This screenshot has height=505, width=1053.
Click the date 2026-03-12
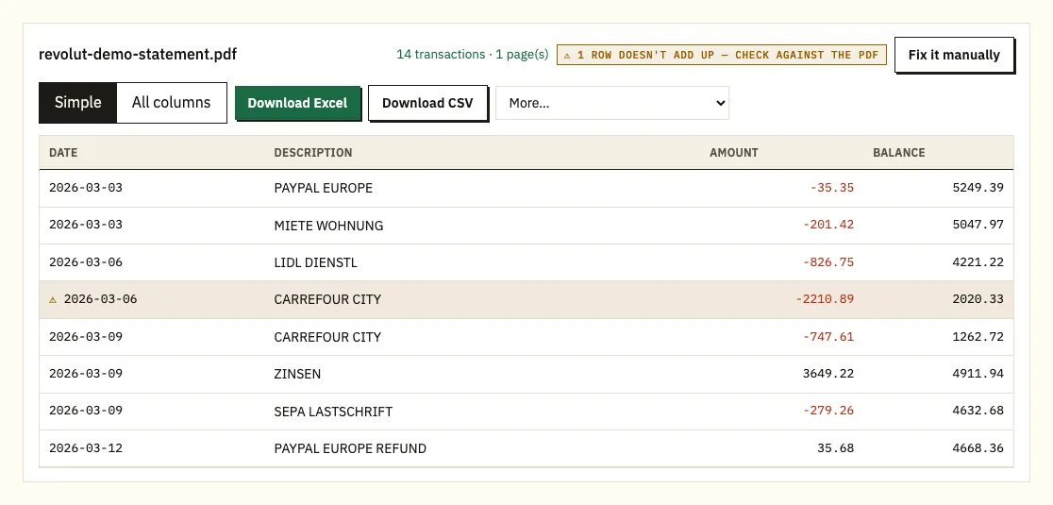[x=86, y=448]
